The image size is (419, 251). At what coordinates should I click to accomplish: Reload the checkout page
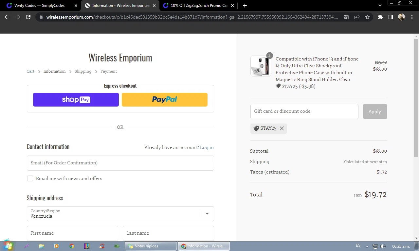point(28,17)
